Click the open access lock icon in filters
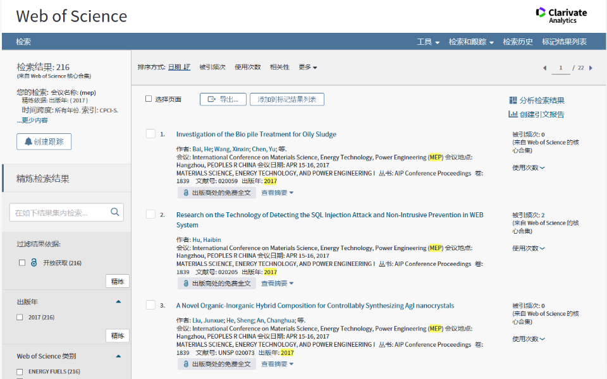The image size is (607, 379). (x=34, y=263)
